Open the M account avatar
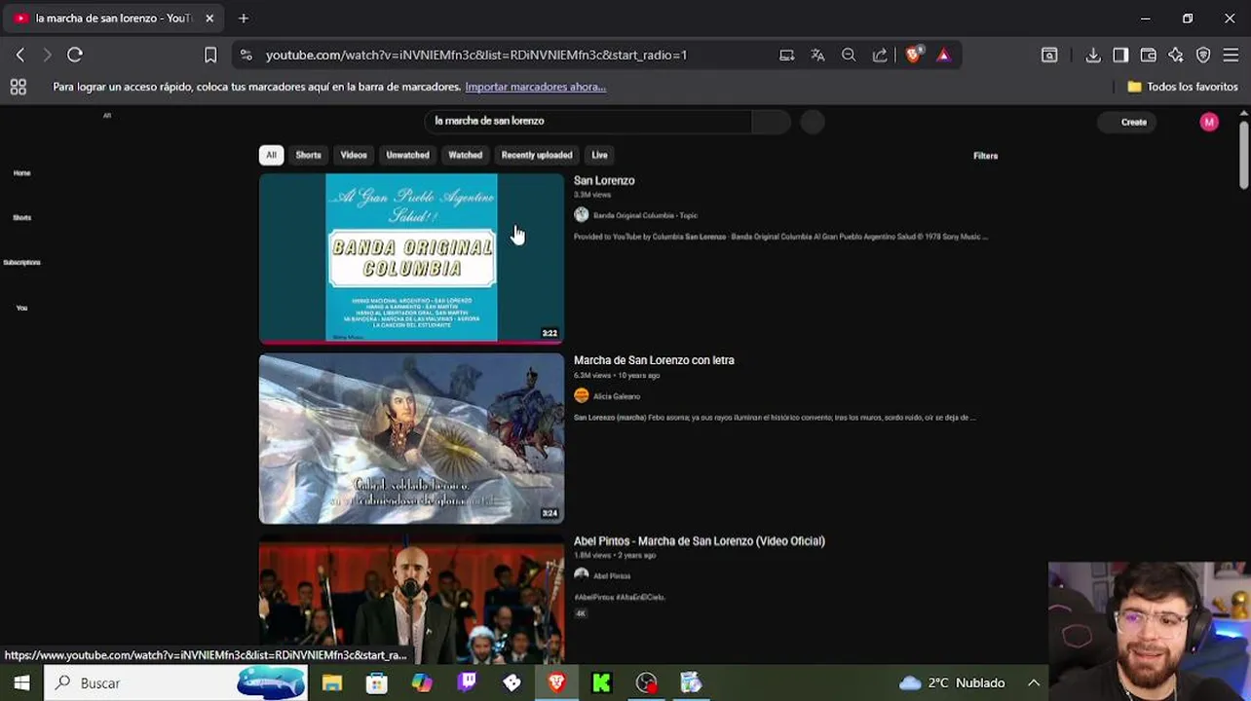The height and width of the screenshot is (701, 1251). [x=1209, y=122]
